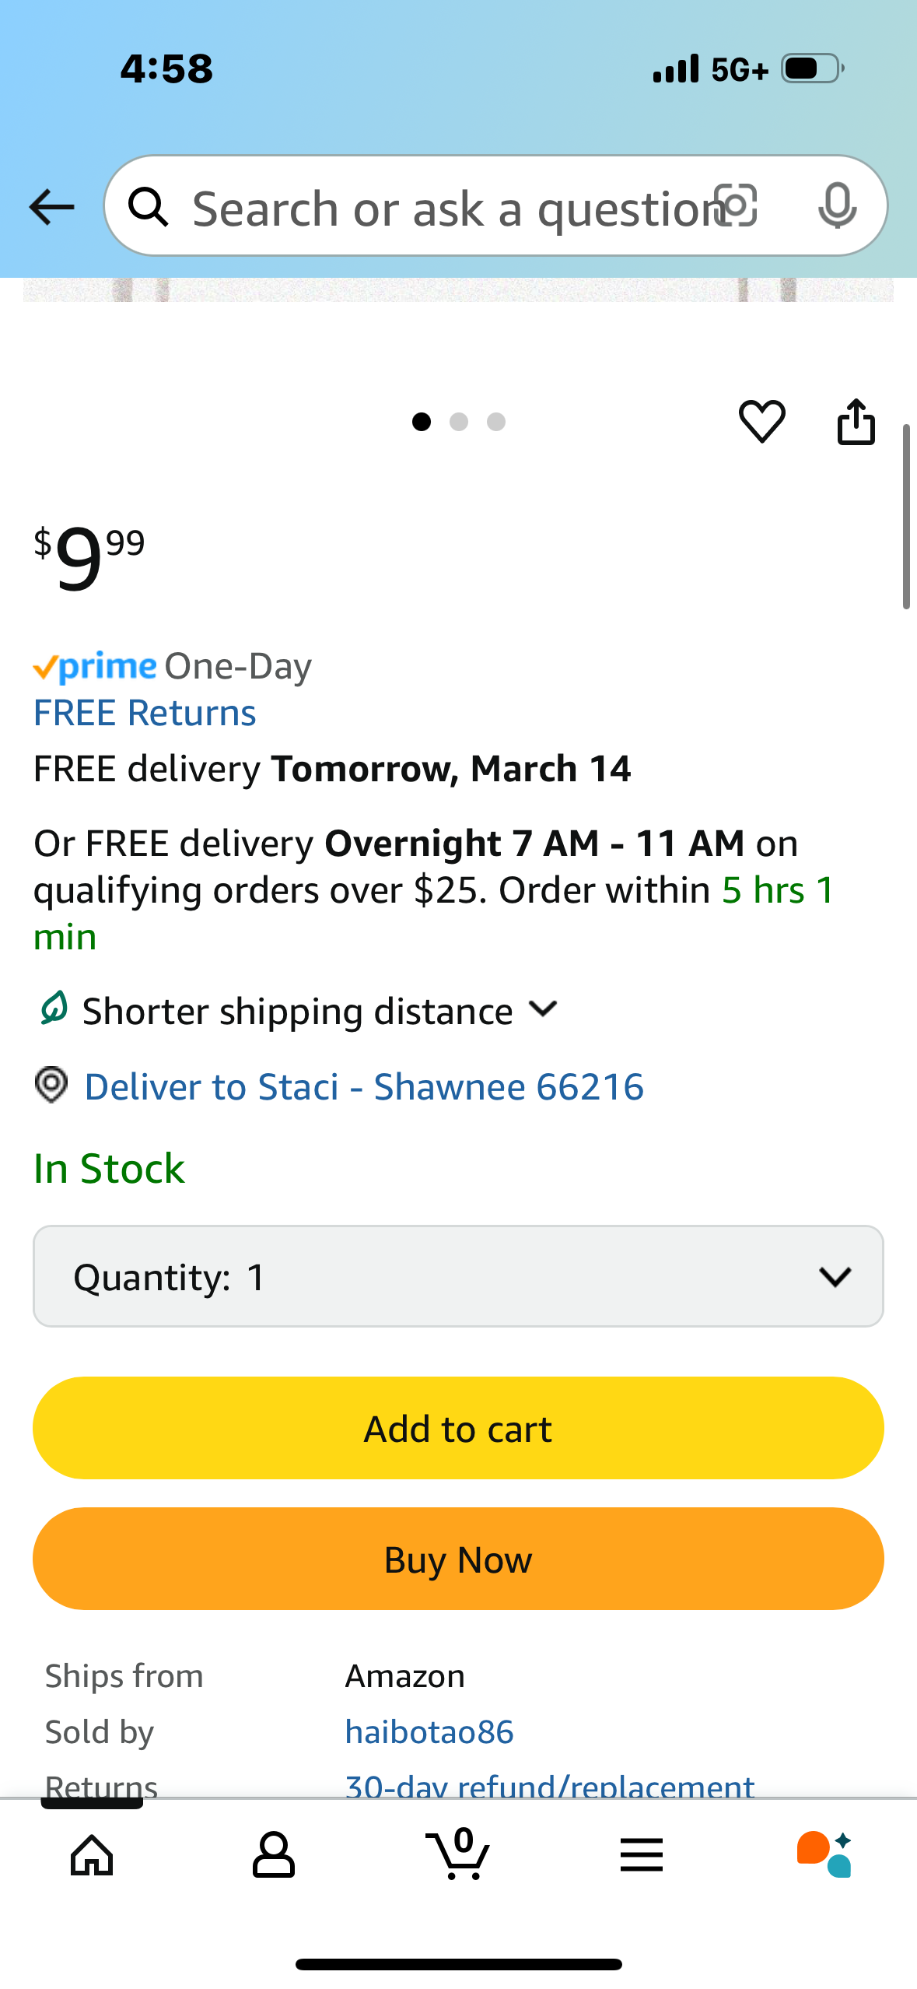Open the hamburger menu icon
The image size is (917, 1989).
pos(642,1855)
